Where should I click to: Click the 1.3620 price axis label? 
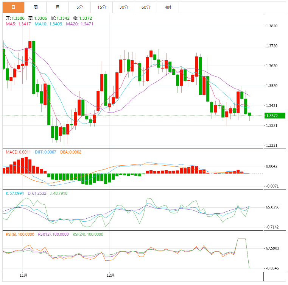[272, 66]
